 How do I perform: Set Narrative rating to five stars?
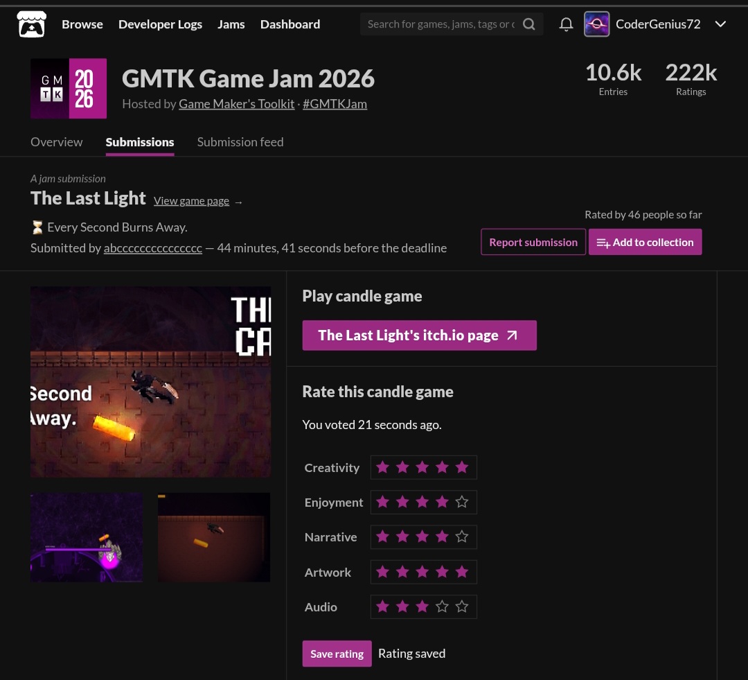tap(462, 537)
